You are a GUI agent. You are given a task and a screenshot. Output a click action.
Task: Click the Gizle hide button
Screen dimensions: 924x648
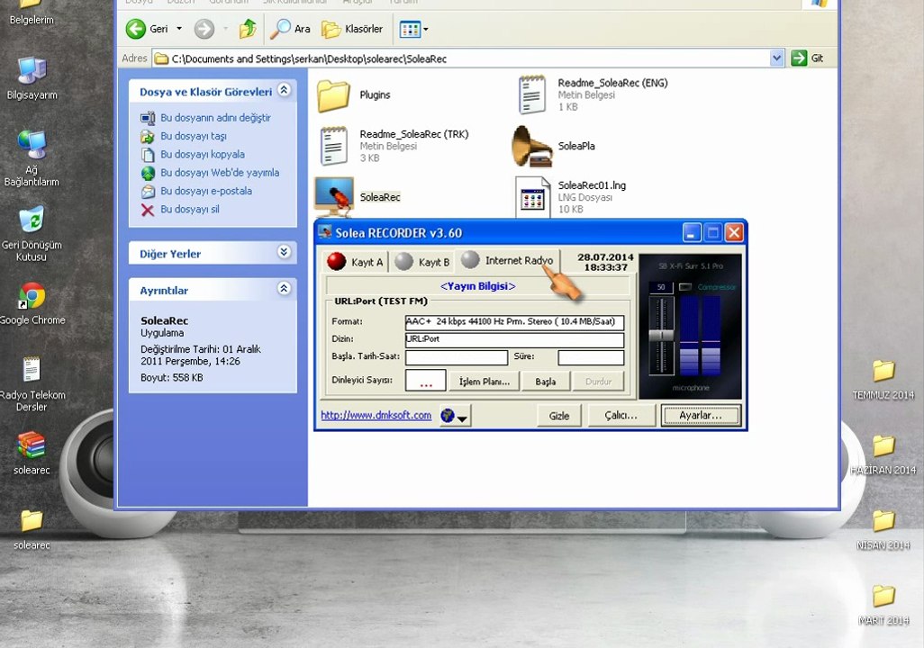pos(559,416)
